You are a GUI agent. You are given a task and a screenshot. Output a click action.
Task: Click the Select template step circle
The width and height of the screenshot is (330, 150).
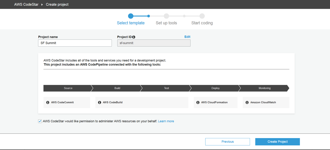131,16
